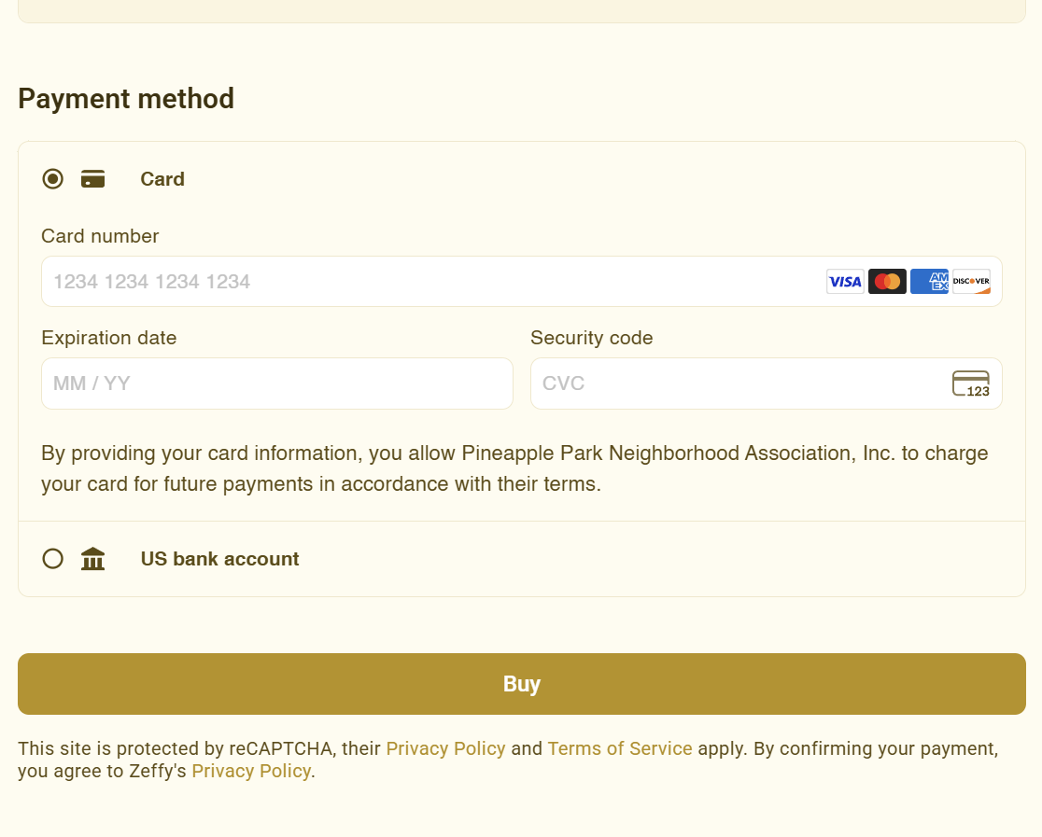Click the Security code label text
This screenshot has width=1042, height=837.
coord(591,338)
